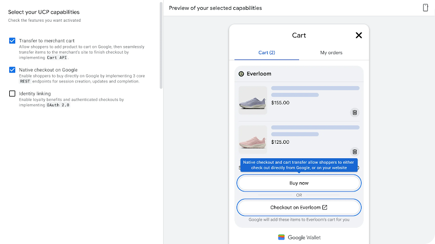Uncheck Transfer to merchant cart

(12, 41)
